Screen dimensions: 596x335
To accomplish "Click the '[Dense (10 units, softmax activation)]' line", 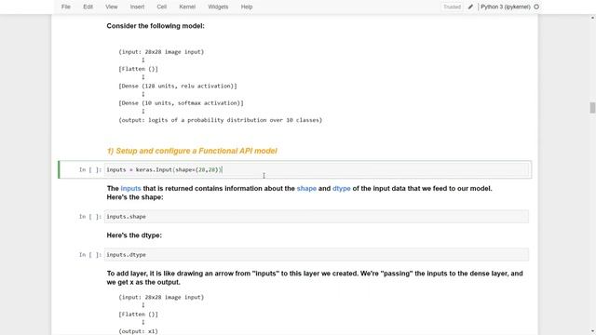I will pyautogui.click(x=181, y=103).
